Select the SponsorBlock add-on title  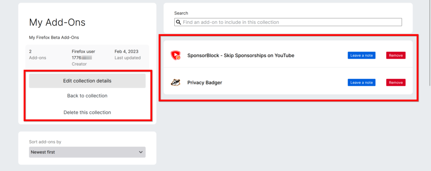click(241, 55)
